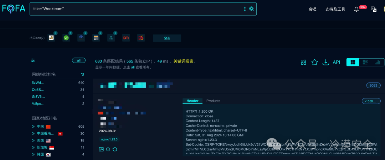Expand the 美国 country row chevron
Screen dimensions: 385x160
click(x=33, y=140)
